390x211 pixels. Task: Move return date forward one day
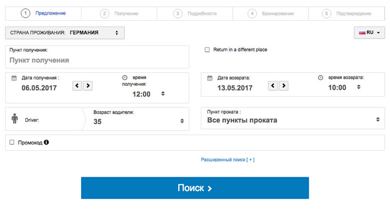point(284,86)
